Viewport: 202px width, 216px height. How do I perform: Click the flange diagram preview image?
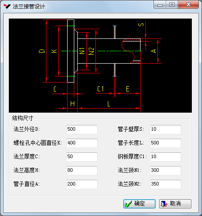click(100, 65)
